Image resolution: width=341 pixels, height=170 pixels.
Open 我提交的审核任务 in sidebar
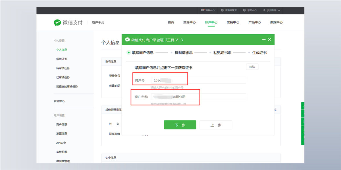pyautogui.click(x=67, y=86)
